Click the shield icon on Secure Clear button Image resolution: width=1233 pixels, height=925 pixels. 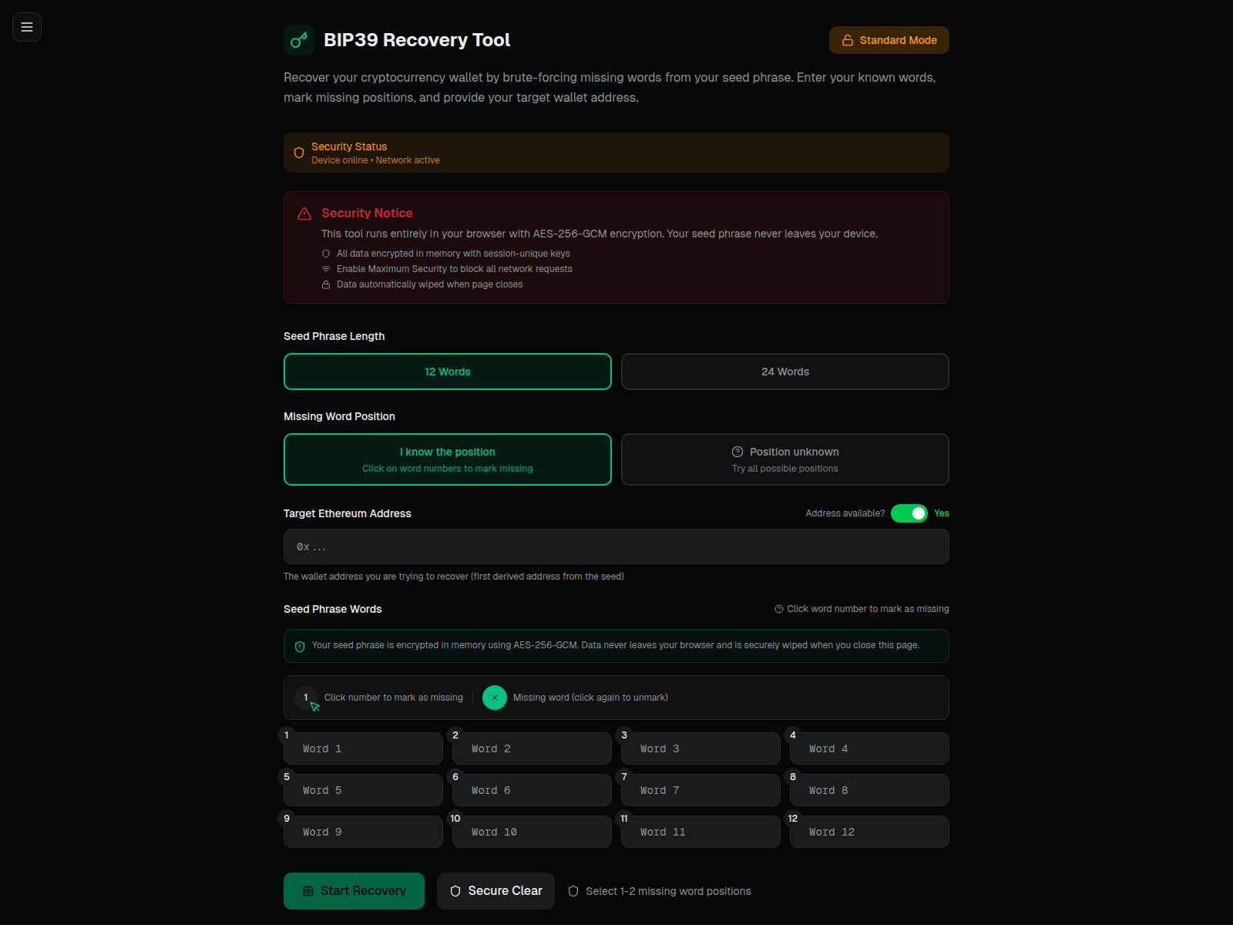pos(455,890)
